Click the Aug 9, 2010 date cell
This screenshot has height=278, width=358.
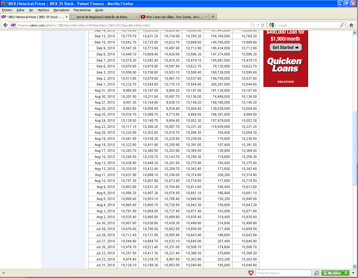103,187
